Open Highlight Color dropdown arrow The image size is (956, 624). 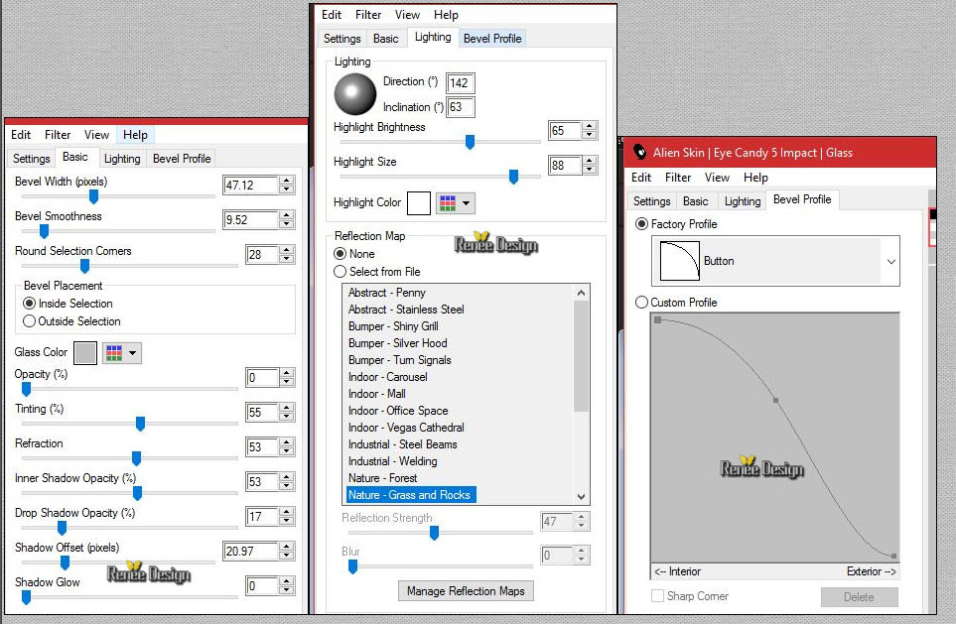point(466,203)
